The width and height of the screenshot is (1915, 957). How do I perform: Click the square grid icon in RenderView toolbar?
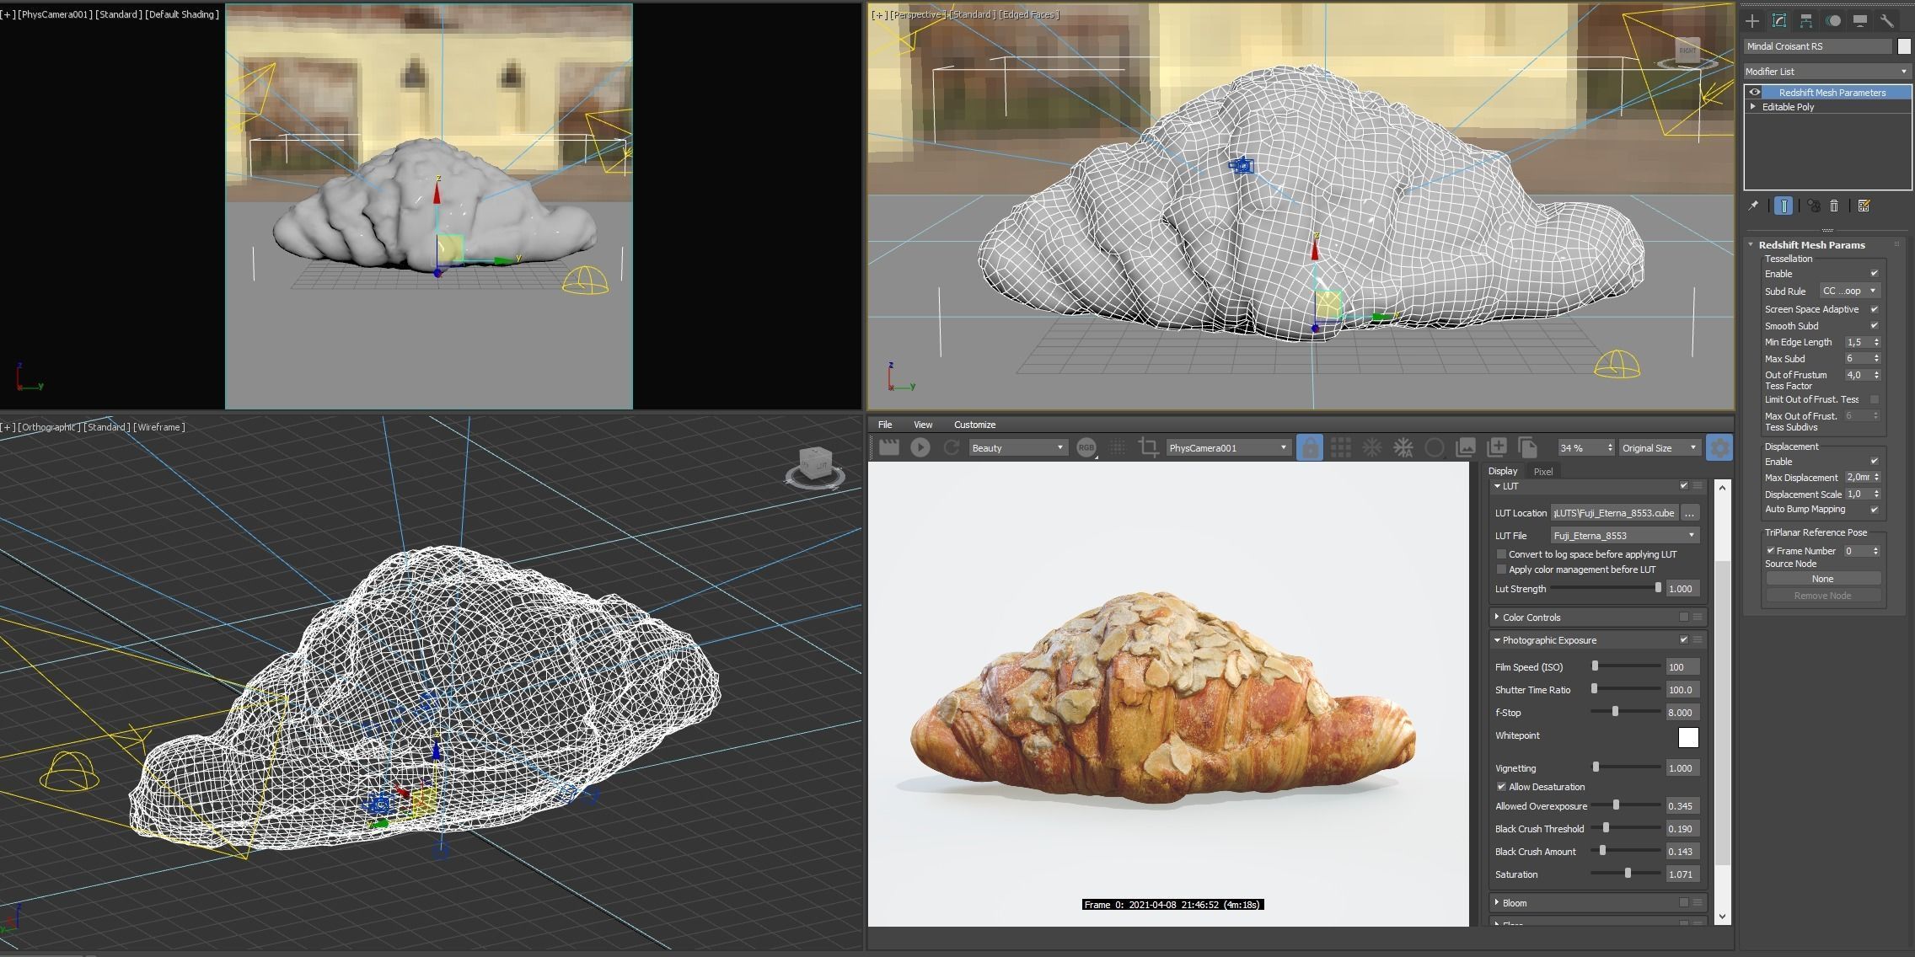pyautogui.click(x=1341, y=447)
